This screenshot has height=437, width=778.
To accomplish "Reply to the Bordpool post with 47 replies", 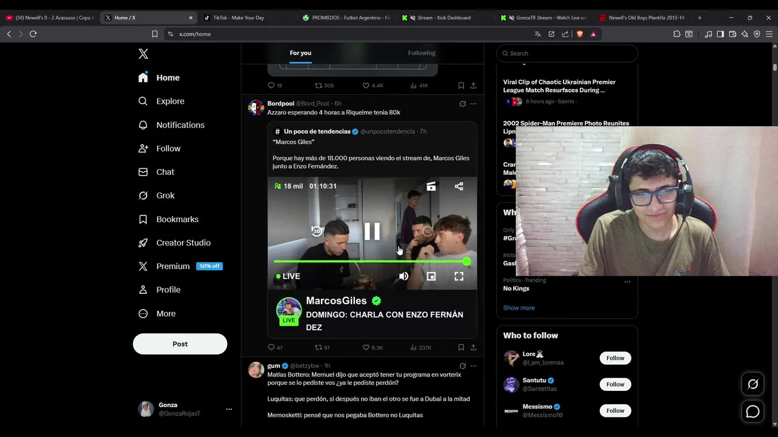I will click(275, 348).
